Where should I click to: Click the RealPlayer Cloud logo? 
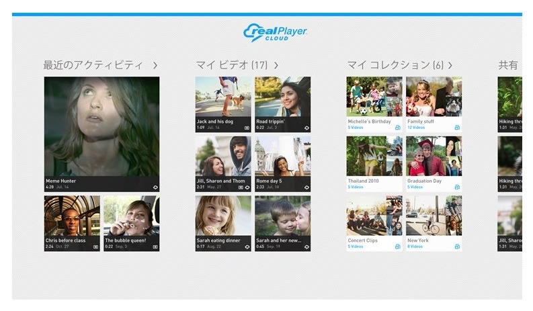coord(275,33)
